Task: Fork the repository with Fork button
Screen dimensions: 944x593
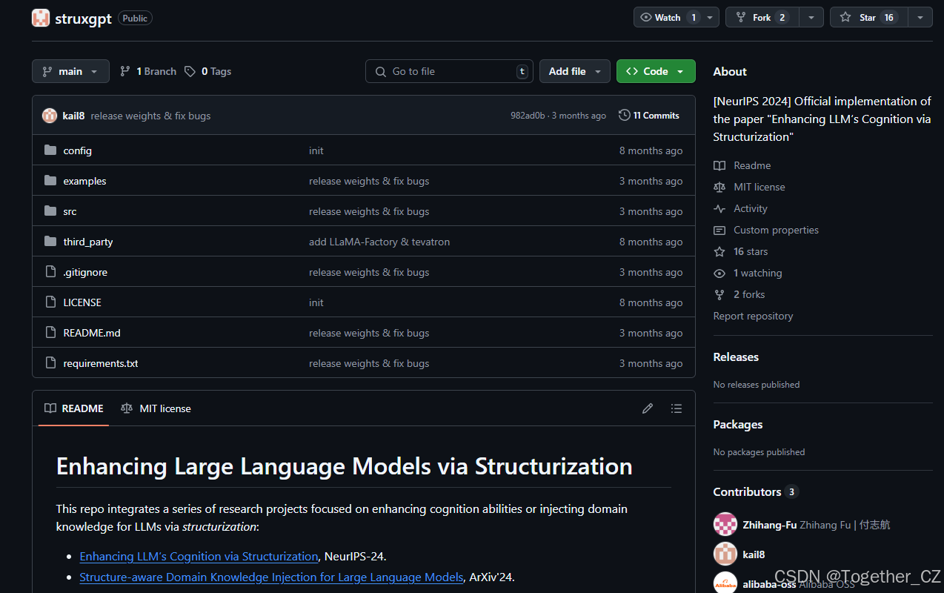Action: (762, 17)
